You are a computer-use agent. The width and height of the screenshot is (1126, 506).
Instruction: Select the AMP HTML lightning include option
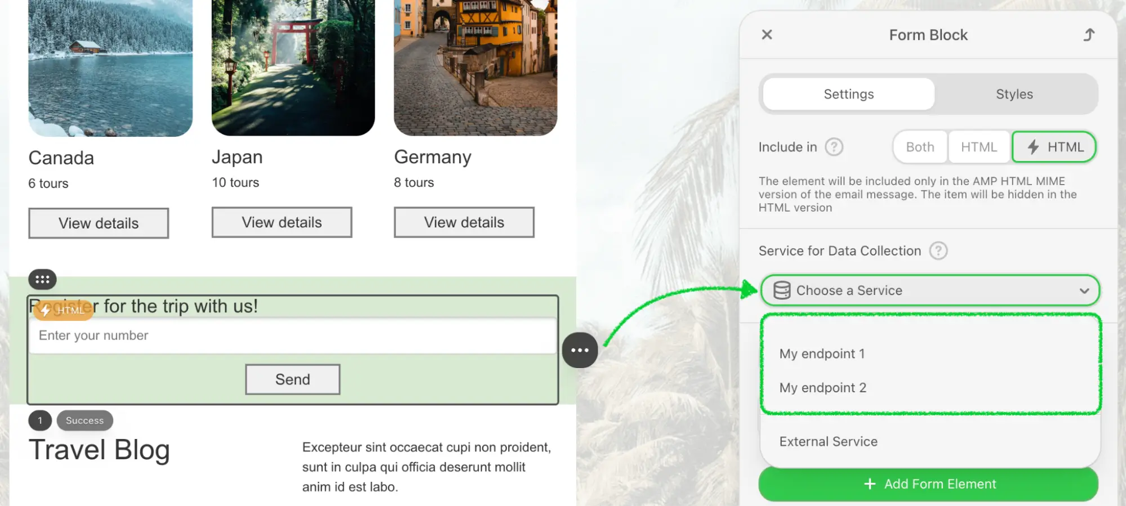(1054, 147)
